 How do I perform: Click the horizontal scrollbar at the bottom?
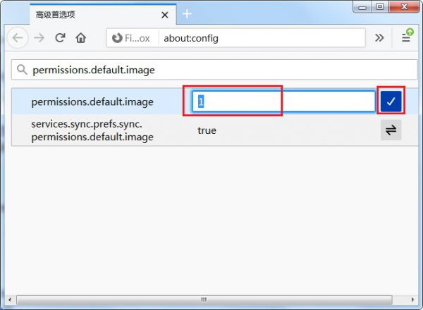click(211, 300)
